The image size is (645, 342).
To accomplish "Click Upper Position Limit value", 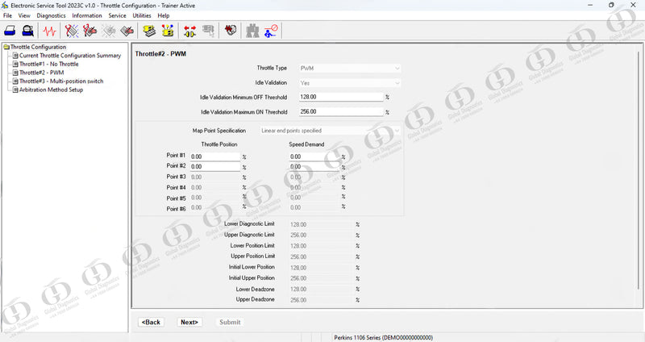I will (298, 256).
